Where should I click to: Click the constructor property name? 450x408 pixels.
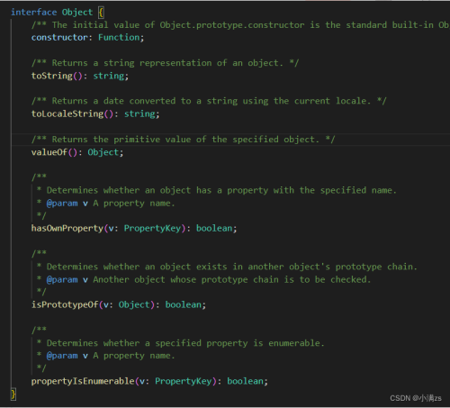(59, 38)
